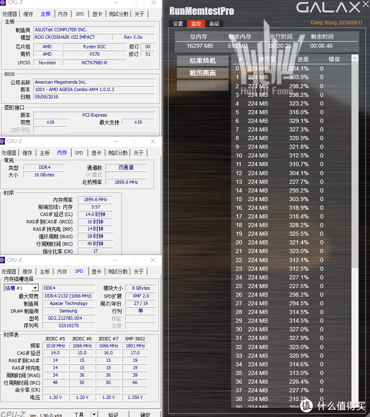This screenshot has height=417, width=370.
Task: Open 缓存 tab in top CPU-Z window
Action: click(x=28, y=14)
